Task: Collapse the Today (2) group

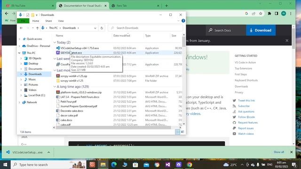Action: [x=55, y=42]
